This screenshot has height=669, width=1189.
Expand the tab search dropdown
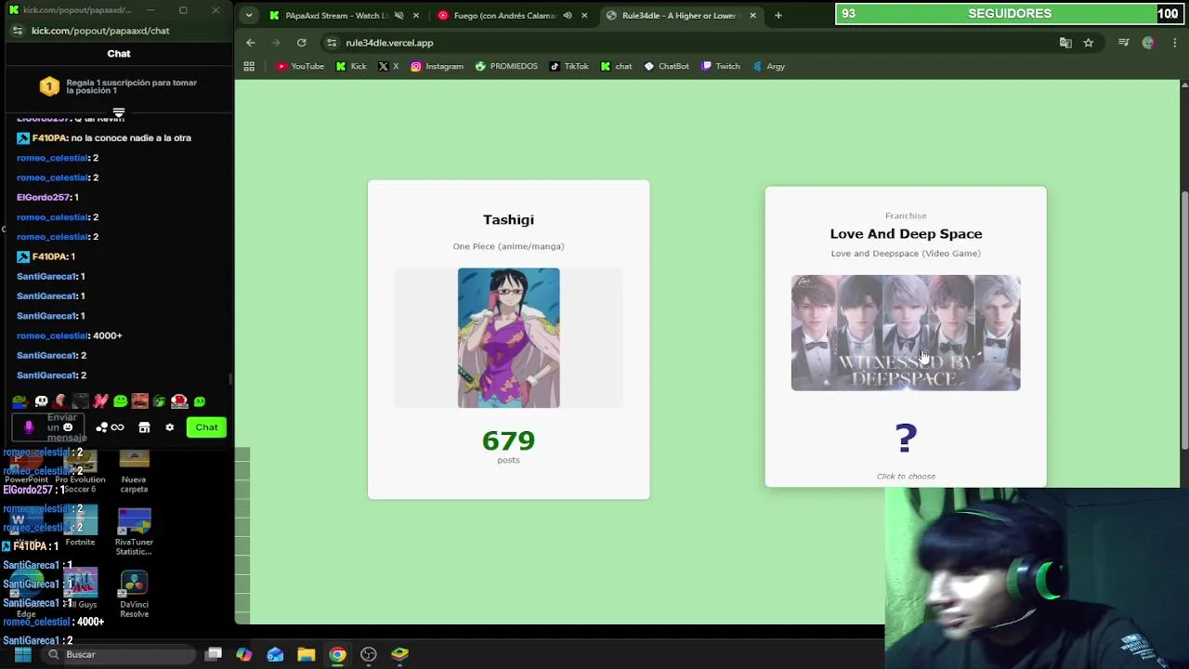[248, 16]
